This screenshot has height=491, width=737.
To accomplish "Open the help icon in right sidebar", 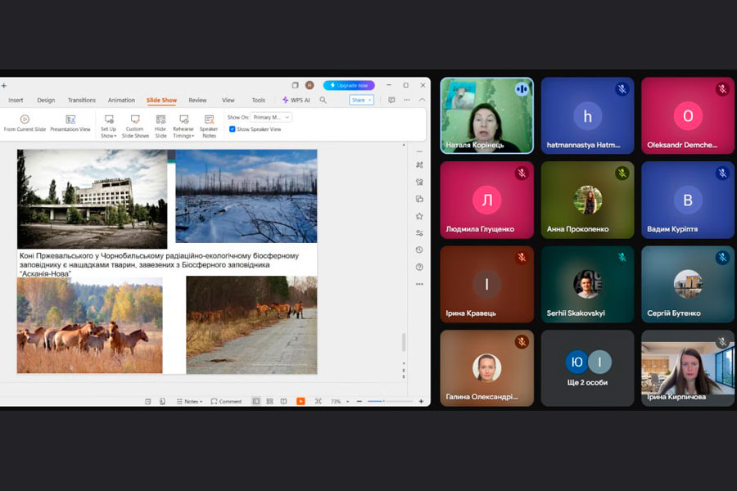I will click(419, 267).
